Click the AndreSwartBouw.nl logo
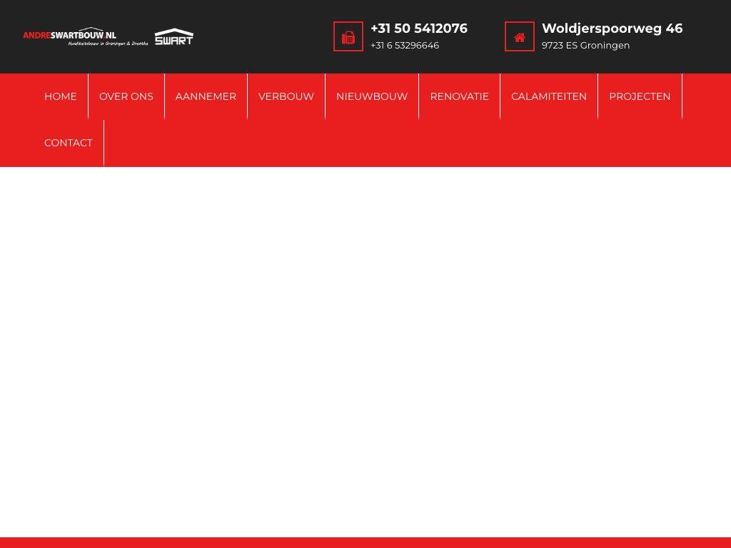 (x=70, y=35)
